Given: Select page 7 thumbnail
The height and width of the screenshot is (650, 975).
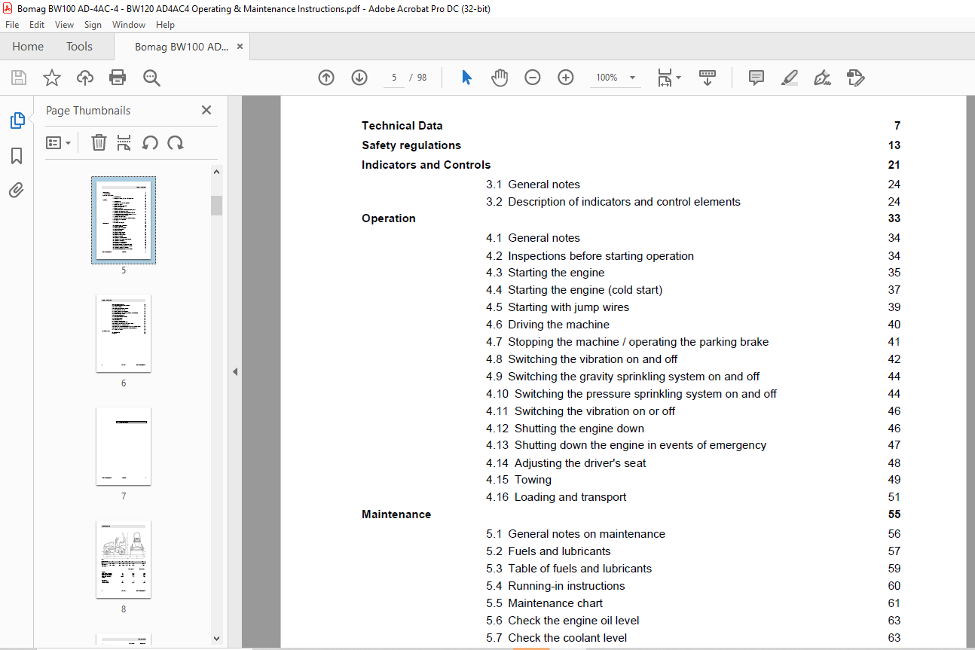Looking at the screenshot, I should (x=124, y=447).
